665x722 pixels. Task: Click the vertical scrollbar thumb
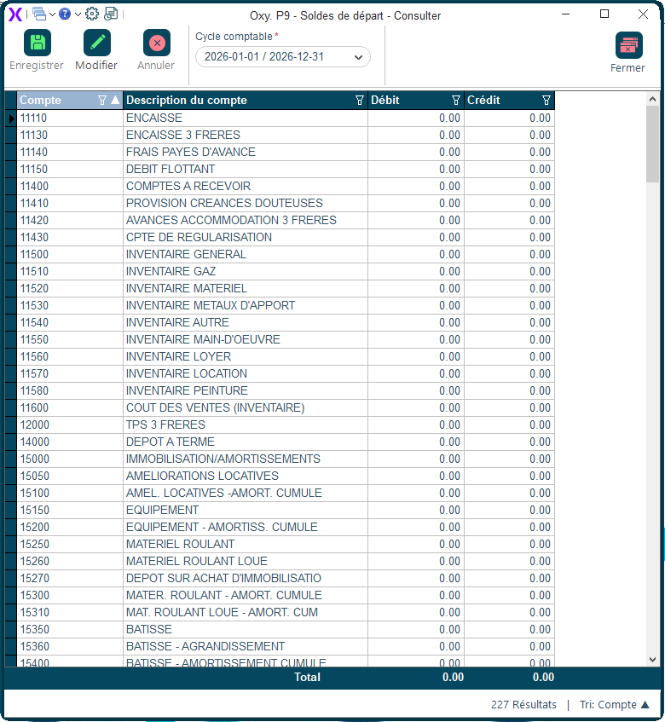(x=652, y=144)
